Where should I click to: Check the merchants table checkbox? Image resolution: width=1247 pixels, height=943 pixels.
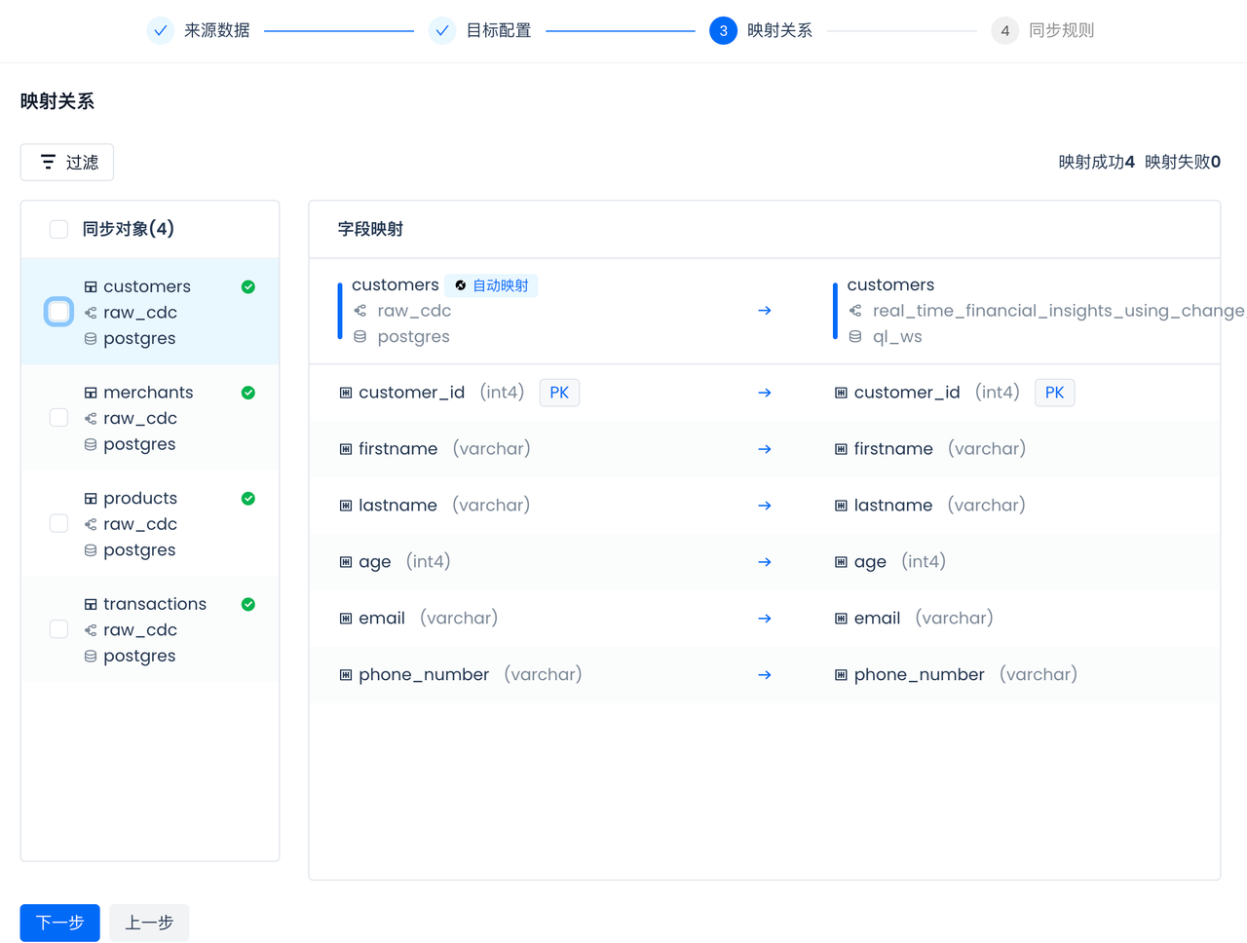click(59, 418)
